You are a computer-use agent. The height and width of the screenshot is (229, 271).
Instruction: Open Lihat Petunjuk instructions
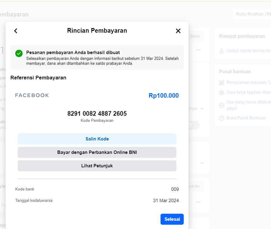[97, 166]
